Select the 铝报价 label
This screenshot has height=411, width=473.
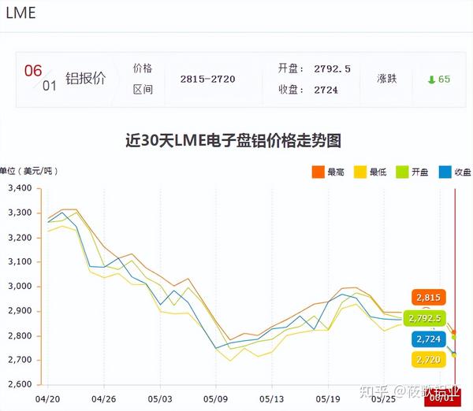pyautogui.click(x=86, y=79)
